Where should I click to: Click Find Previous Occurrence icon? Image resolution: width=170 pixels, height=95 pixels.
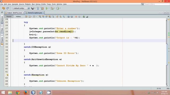click(43, 17)
